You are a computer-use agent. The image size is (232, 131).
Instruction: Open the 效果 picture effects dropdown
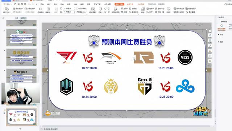[x=124, y=9]
